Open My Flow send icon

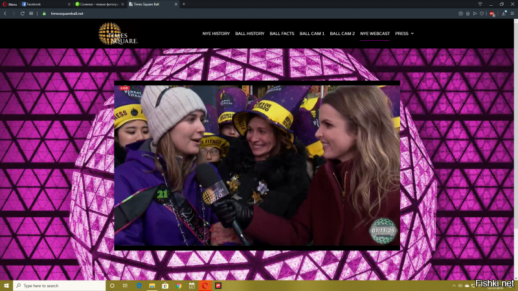(475, 14)
